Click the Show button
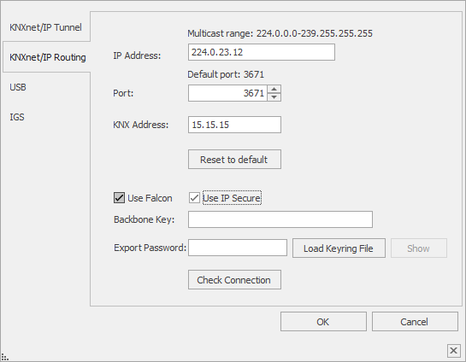The image size is (466, 362). click(x=418, y=248)
